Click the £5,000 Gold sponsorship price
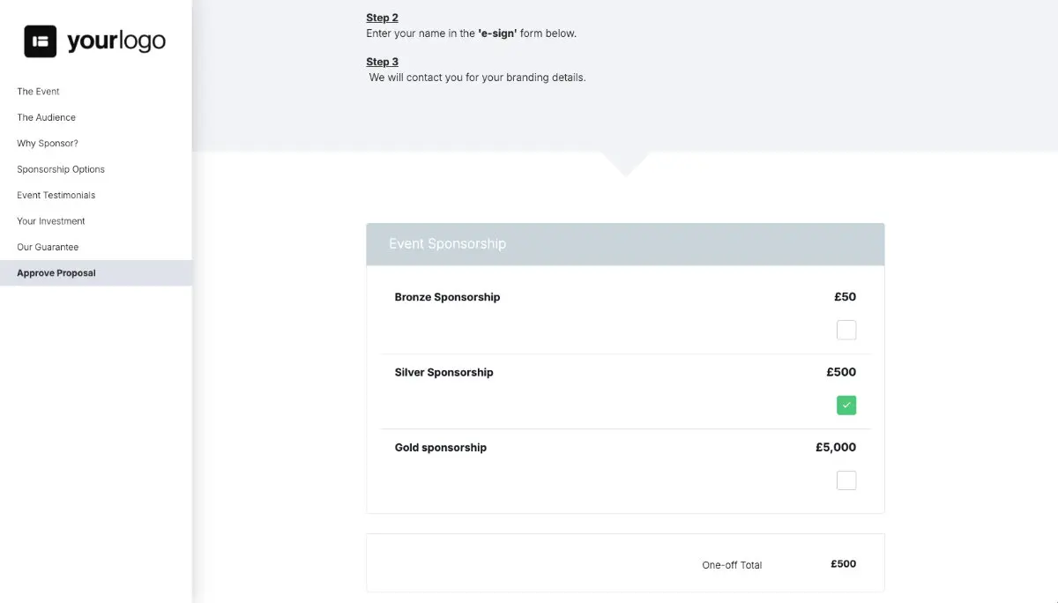This screenshot has width=1058, height=603. (x=835, y=447)
